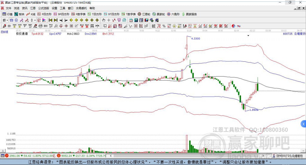Open the 9T四方形 tool
Screen dimensions: 306x165
112,14
